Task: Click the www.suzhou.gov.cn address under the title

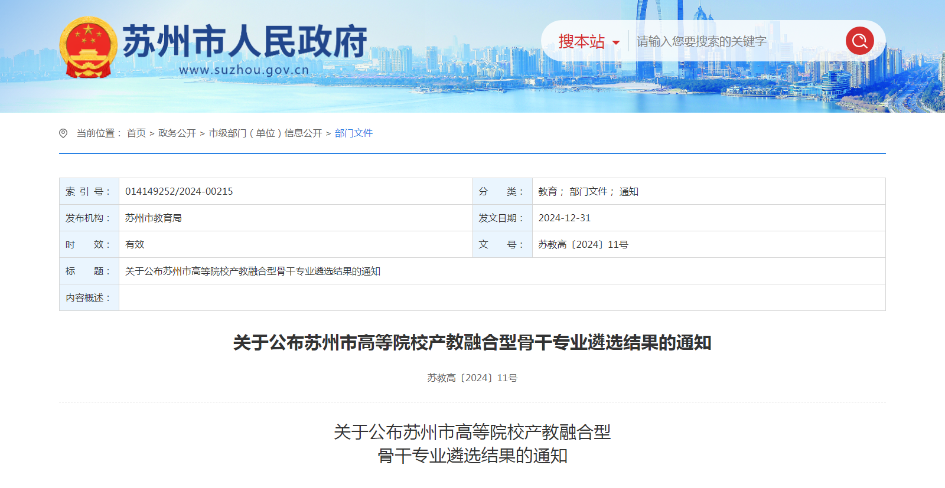Action: tap(243, 70)
